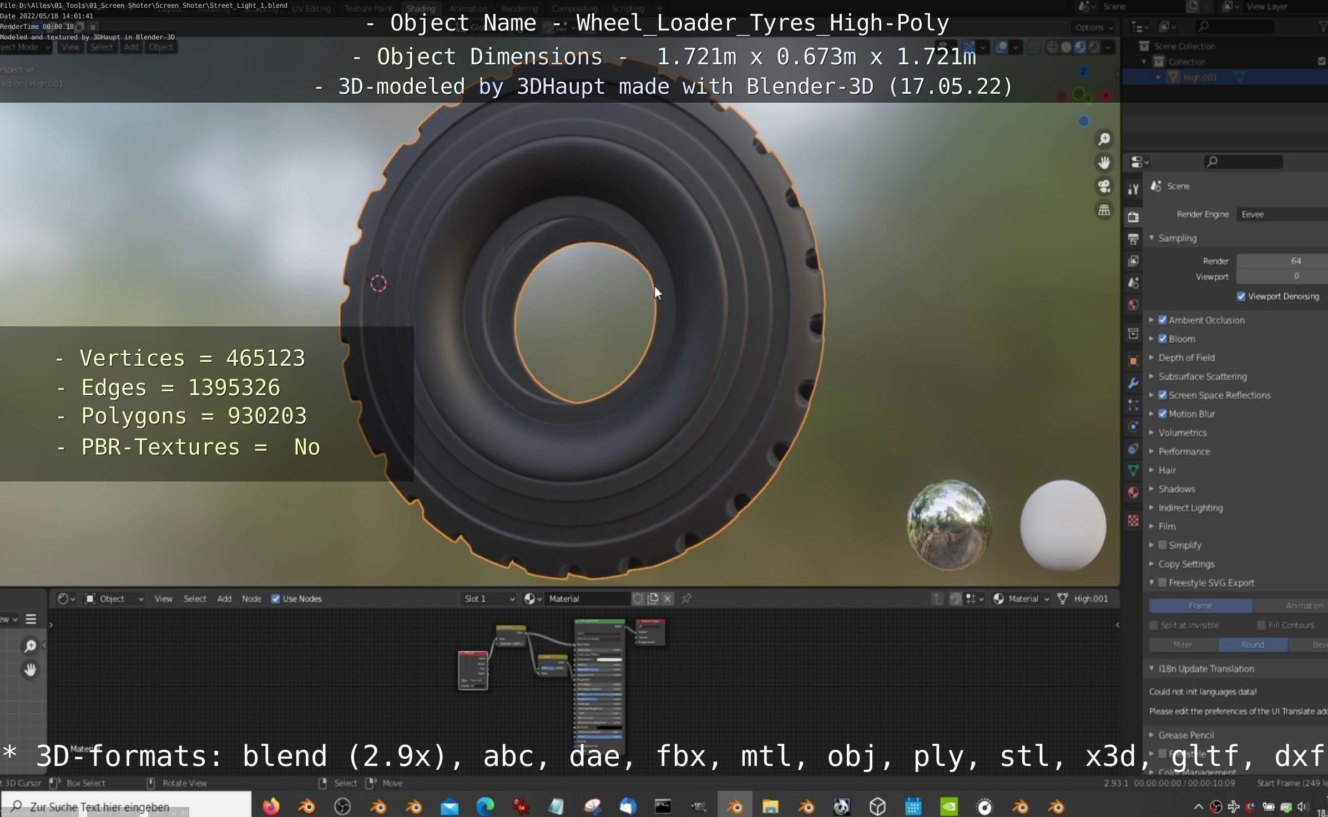The image size is (1328, 817).
Task: Click the node editor pan hand icon
Action: (x=31, y=670)
